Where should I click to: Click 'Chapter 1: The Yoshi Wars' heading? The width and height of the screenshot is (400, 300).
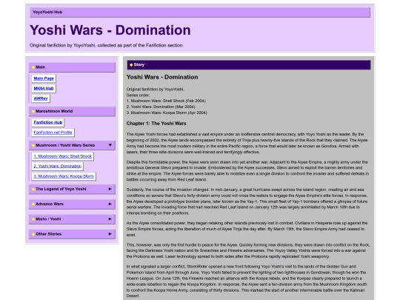[x=156, y=124]
